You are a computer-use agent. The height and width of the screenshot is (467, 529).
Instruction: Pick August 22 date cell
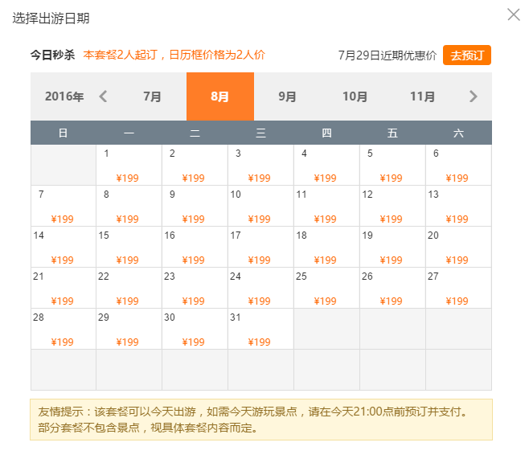pyautogui.click(x=129, y=288)
